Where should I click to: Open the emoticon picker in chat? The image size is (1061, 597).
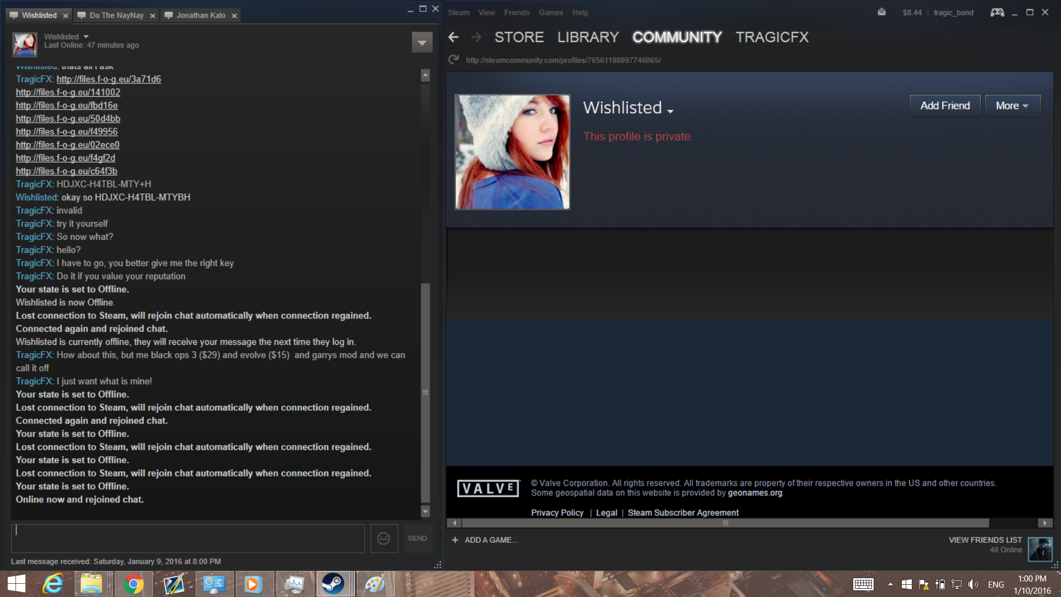tap(384, 538)
